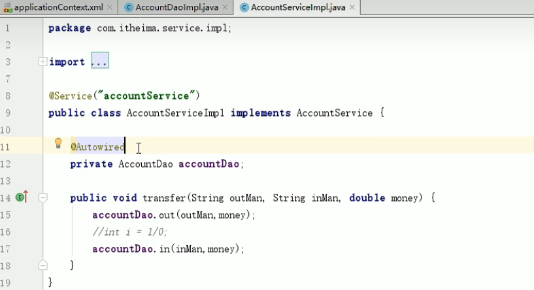Click the outMan parameter in transfer signature
This screenshot has height=290, width=534.
(x=246, y=198)
